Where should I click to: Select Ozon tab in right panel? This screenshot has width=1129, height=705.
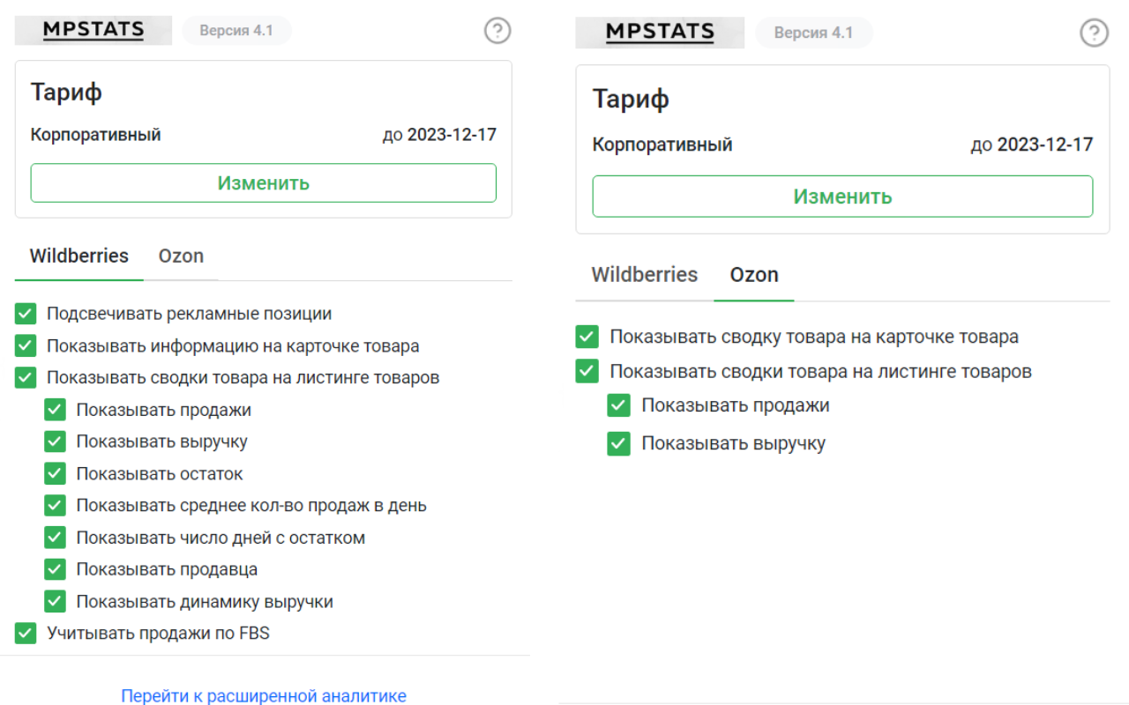[x=754, y=275]
